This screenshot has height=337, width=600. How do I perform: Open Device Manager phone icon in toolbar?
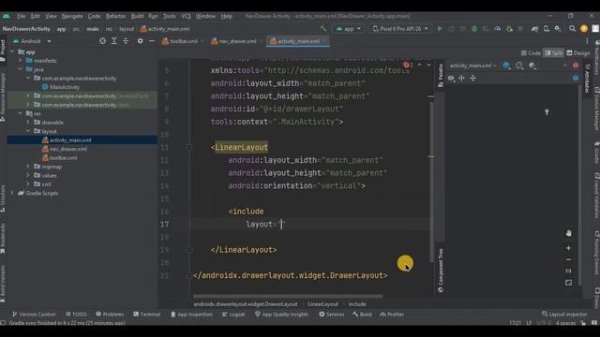(x=546, y=29)
